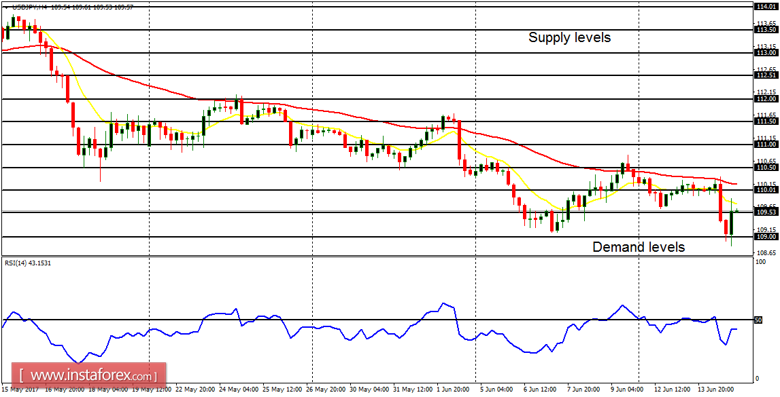Click the 112.15 price axis value
780x397 pixels.
[x=765, y=92]
